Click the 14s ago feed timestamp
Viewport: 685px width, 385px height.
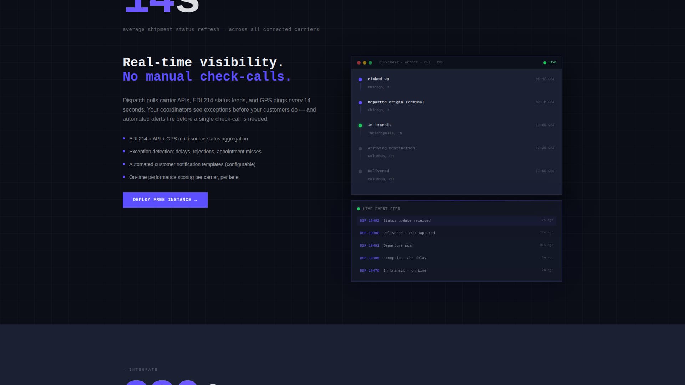click(x=547, y=233)
